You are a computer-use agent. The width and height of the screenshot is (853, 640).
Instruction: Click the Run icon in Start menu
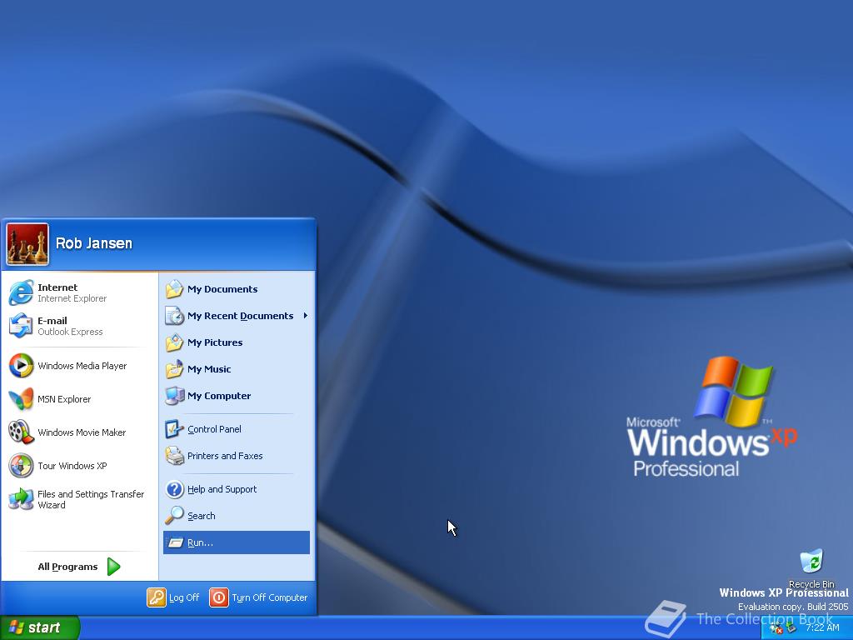click(x=175, y=542)
